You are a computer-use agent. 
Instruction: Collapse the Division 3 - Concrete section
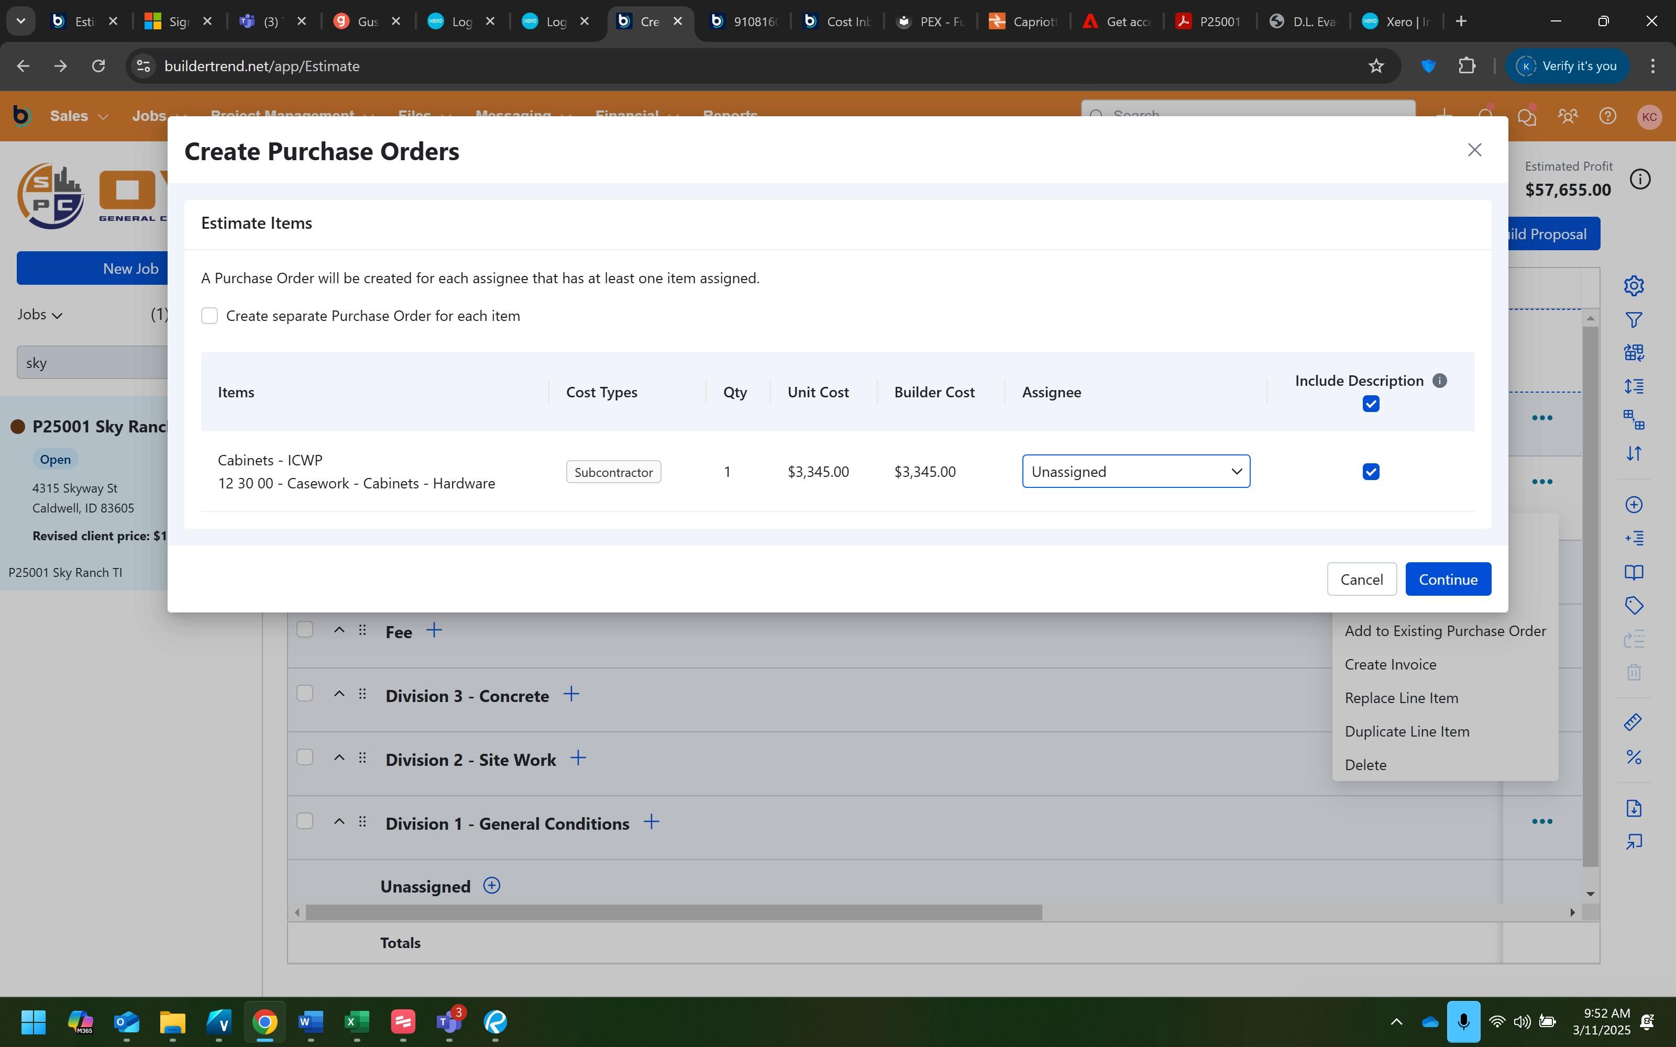[339, 694]
